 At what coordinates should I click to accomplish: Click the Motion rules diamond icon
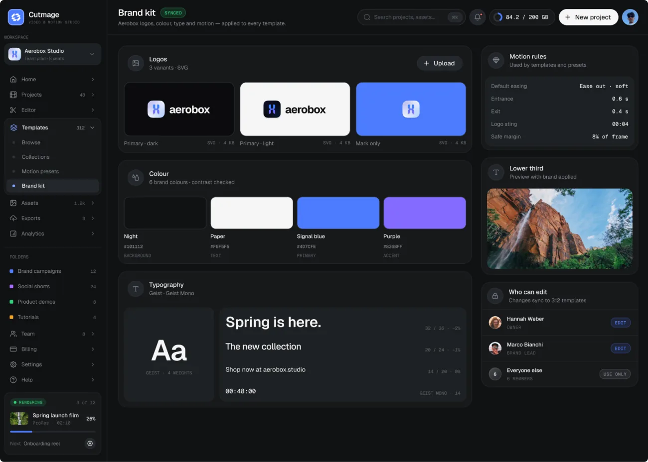coord(496,60)
